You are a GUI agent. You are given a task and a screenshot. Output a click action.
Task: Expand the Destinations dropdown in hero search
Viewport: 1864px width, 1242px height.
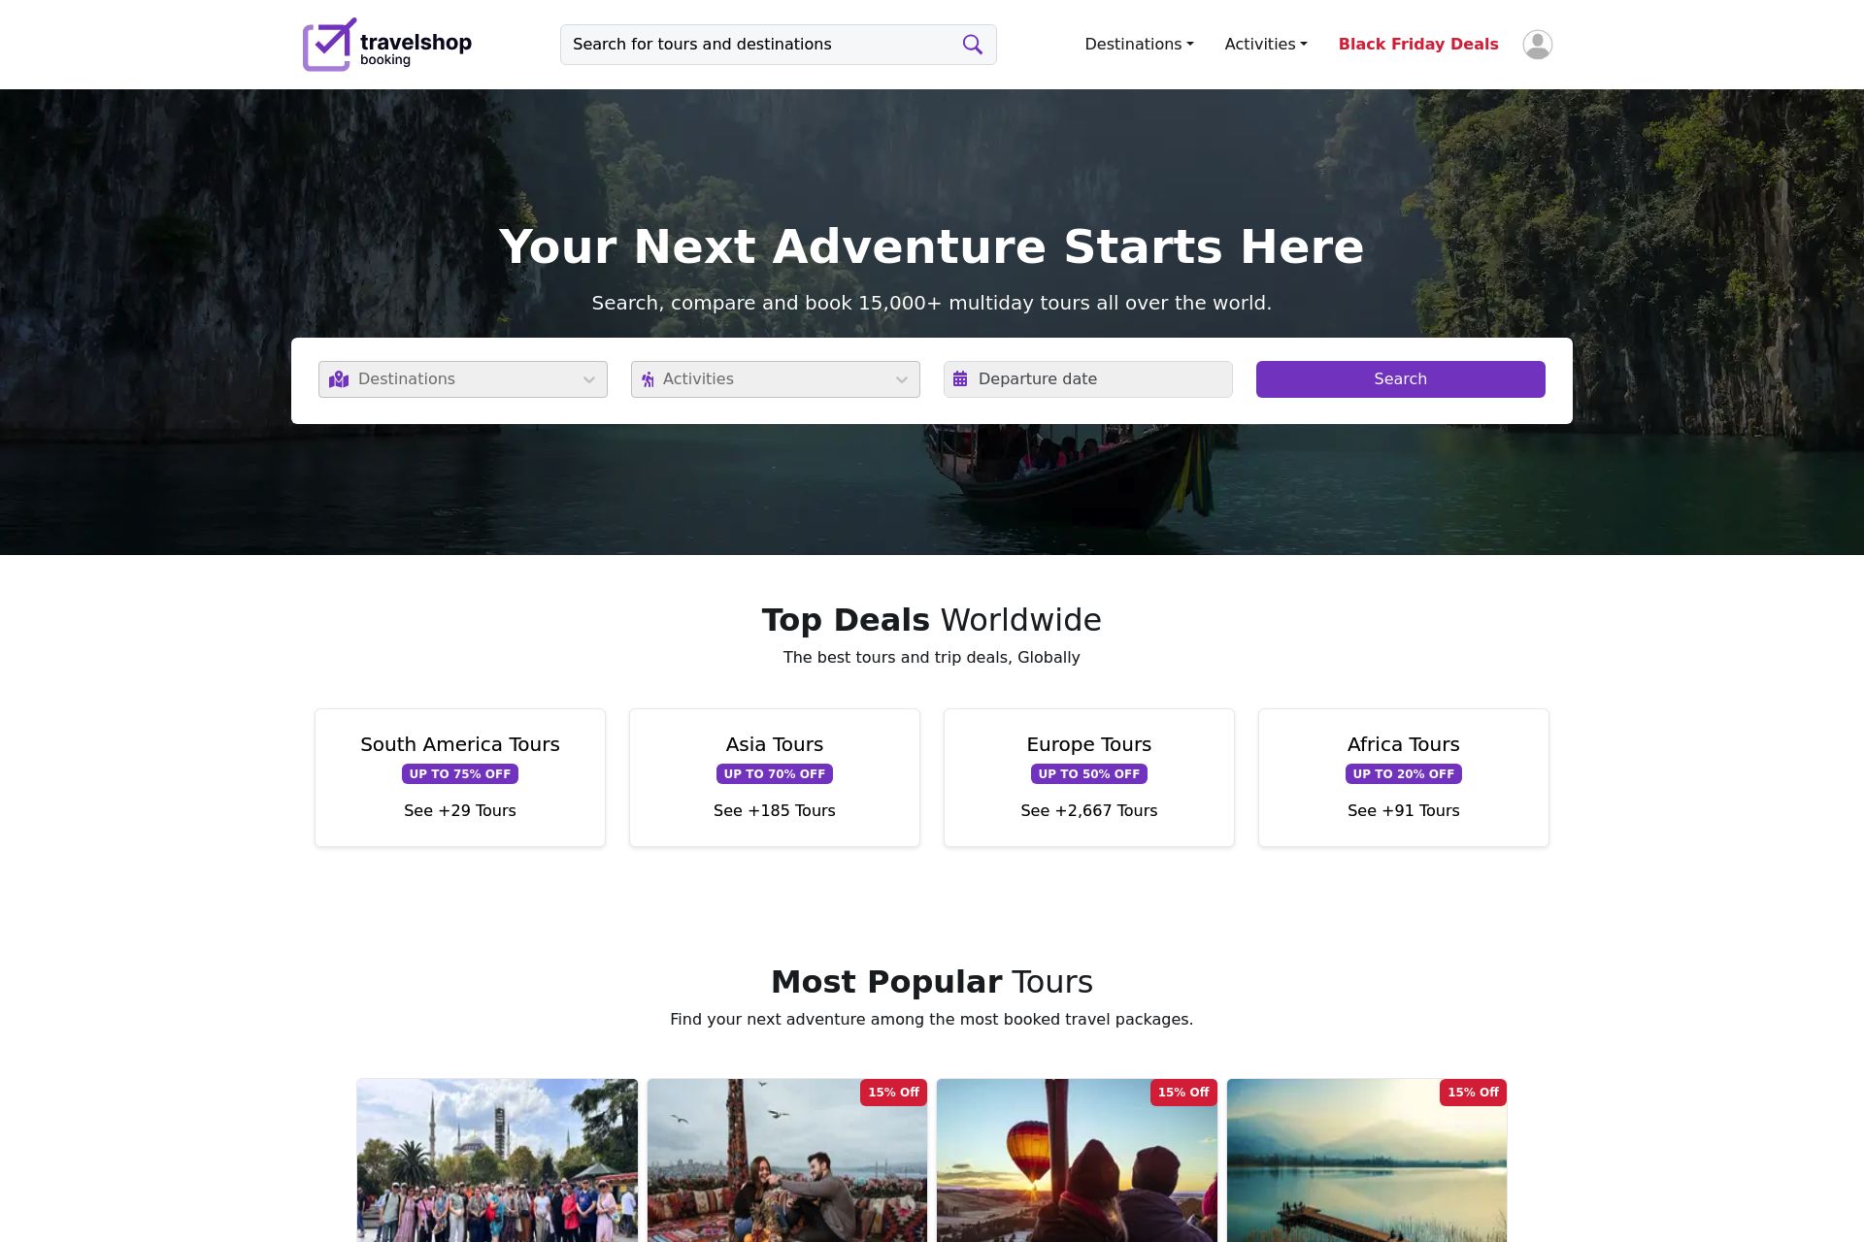(x=463, y=379)
